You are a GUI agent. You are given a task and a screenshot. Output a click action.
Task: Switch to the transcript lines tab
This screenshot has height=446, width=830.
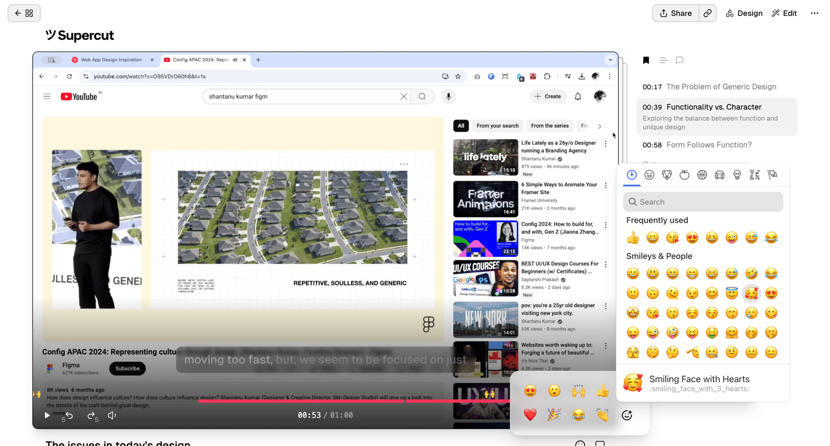(x=663, y=60)
